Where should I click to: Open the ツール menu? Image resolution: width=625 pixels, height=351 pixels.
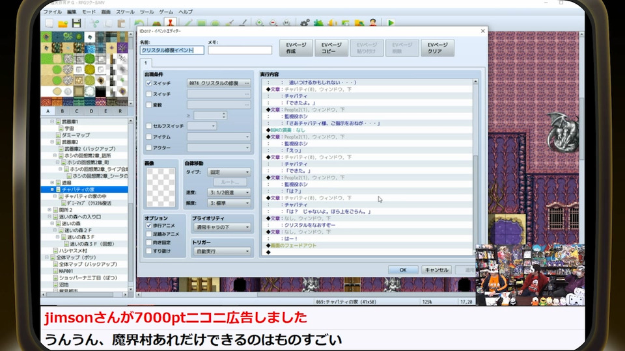click(146, 12)
